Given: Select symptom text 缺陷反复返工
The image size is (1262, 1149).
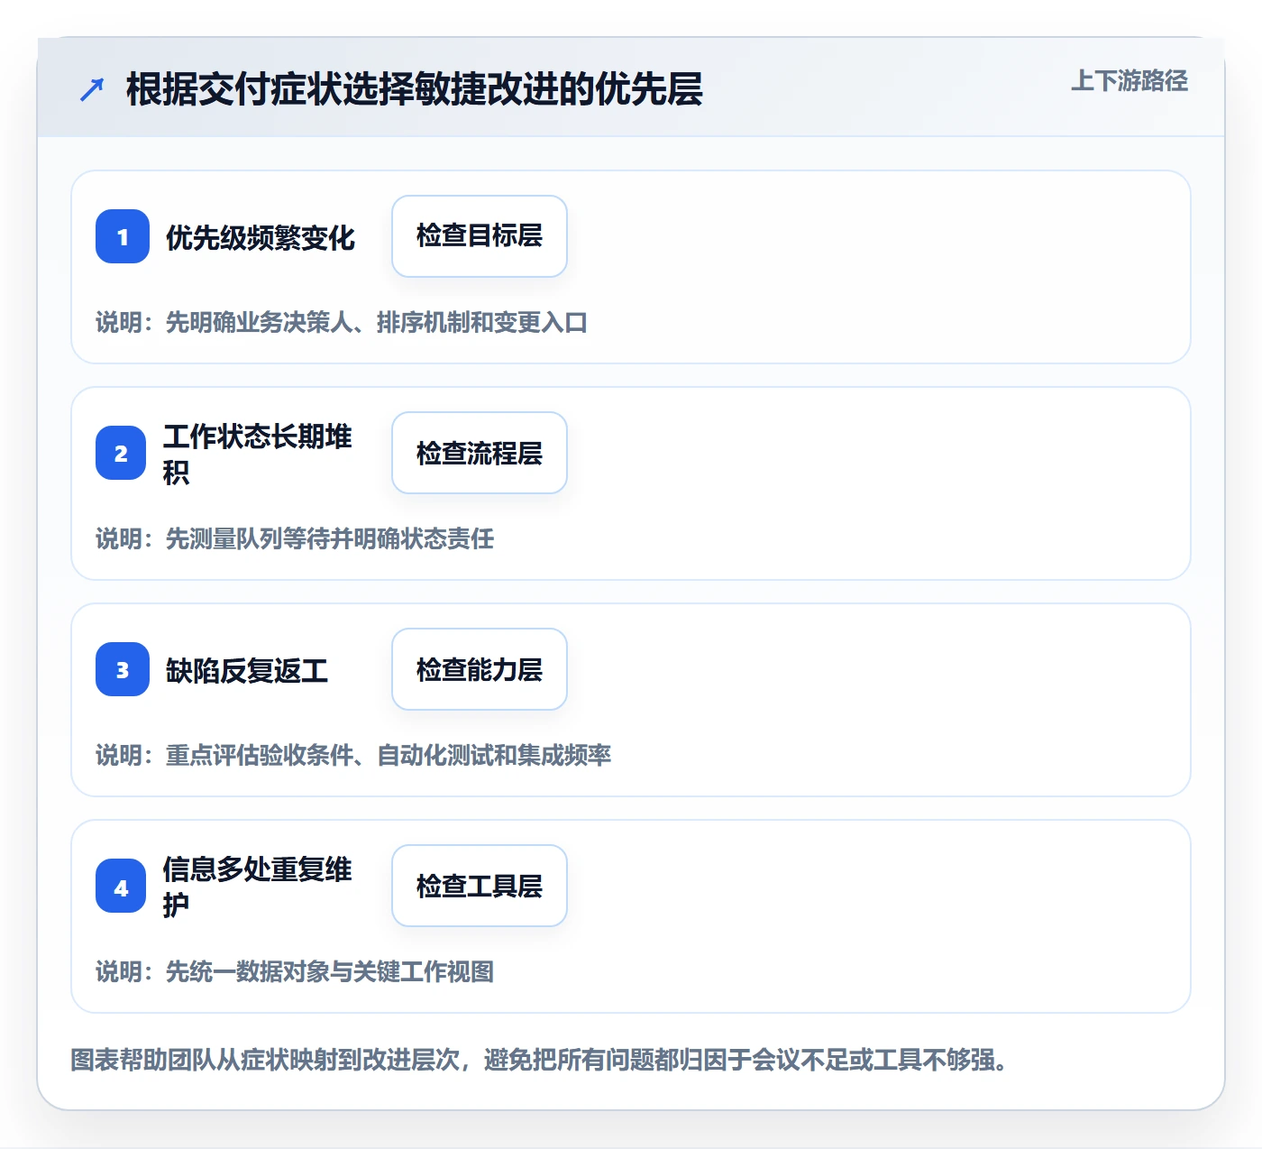Looking at the screenshot, I should tap(247, 671).
